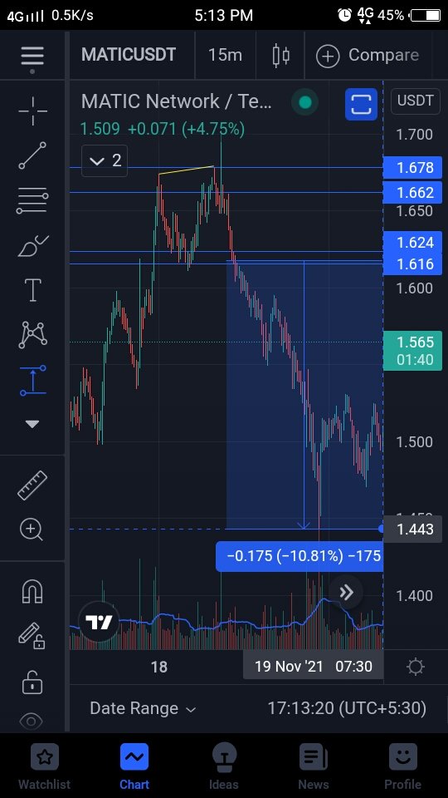
Task: Tap the 1.500 price axis label
Action: [414, 441]
